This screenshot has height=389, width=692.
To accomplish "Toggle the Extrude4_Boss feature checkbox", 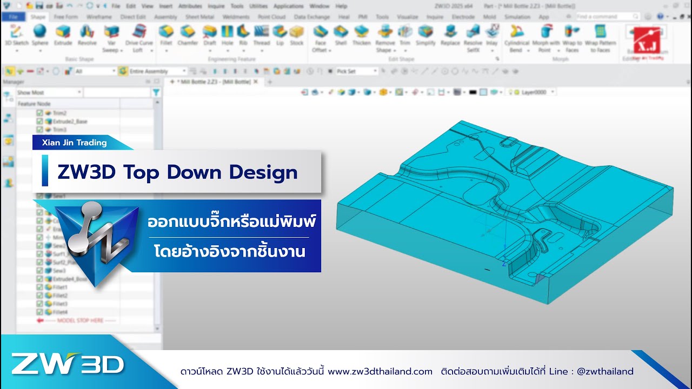I will click(39, 279).
